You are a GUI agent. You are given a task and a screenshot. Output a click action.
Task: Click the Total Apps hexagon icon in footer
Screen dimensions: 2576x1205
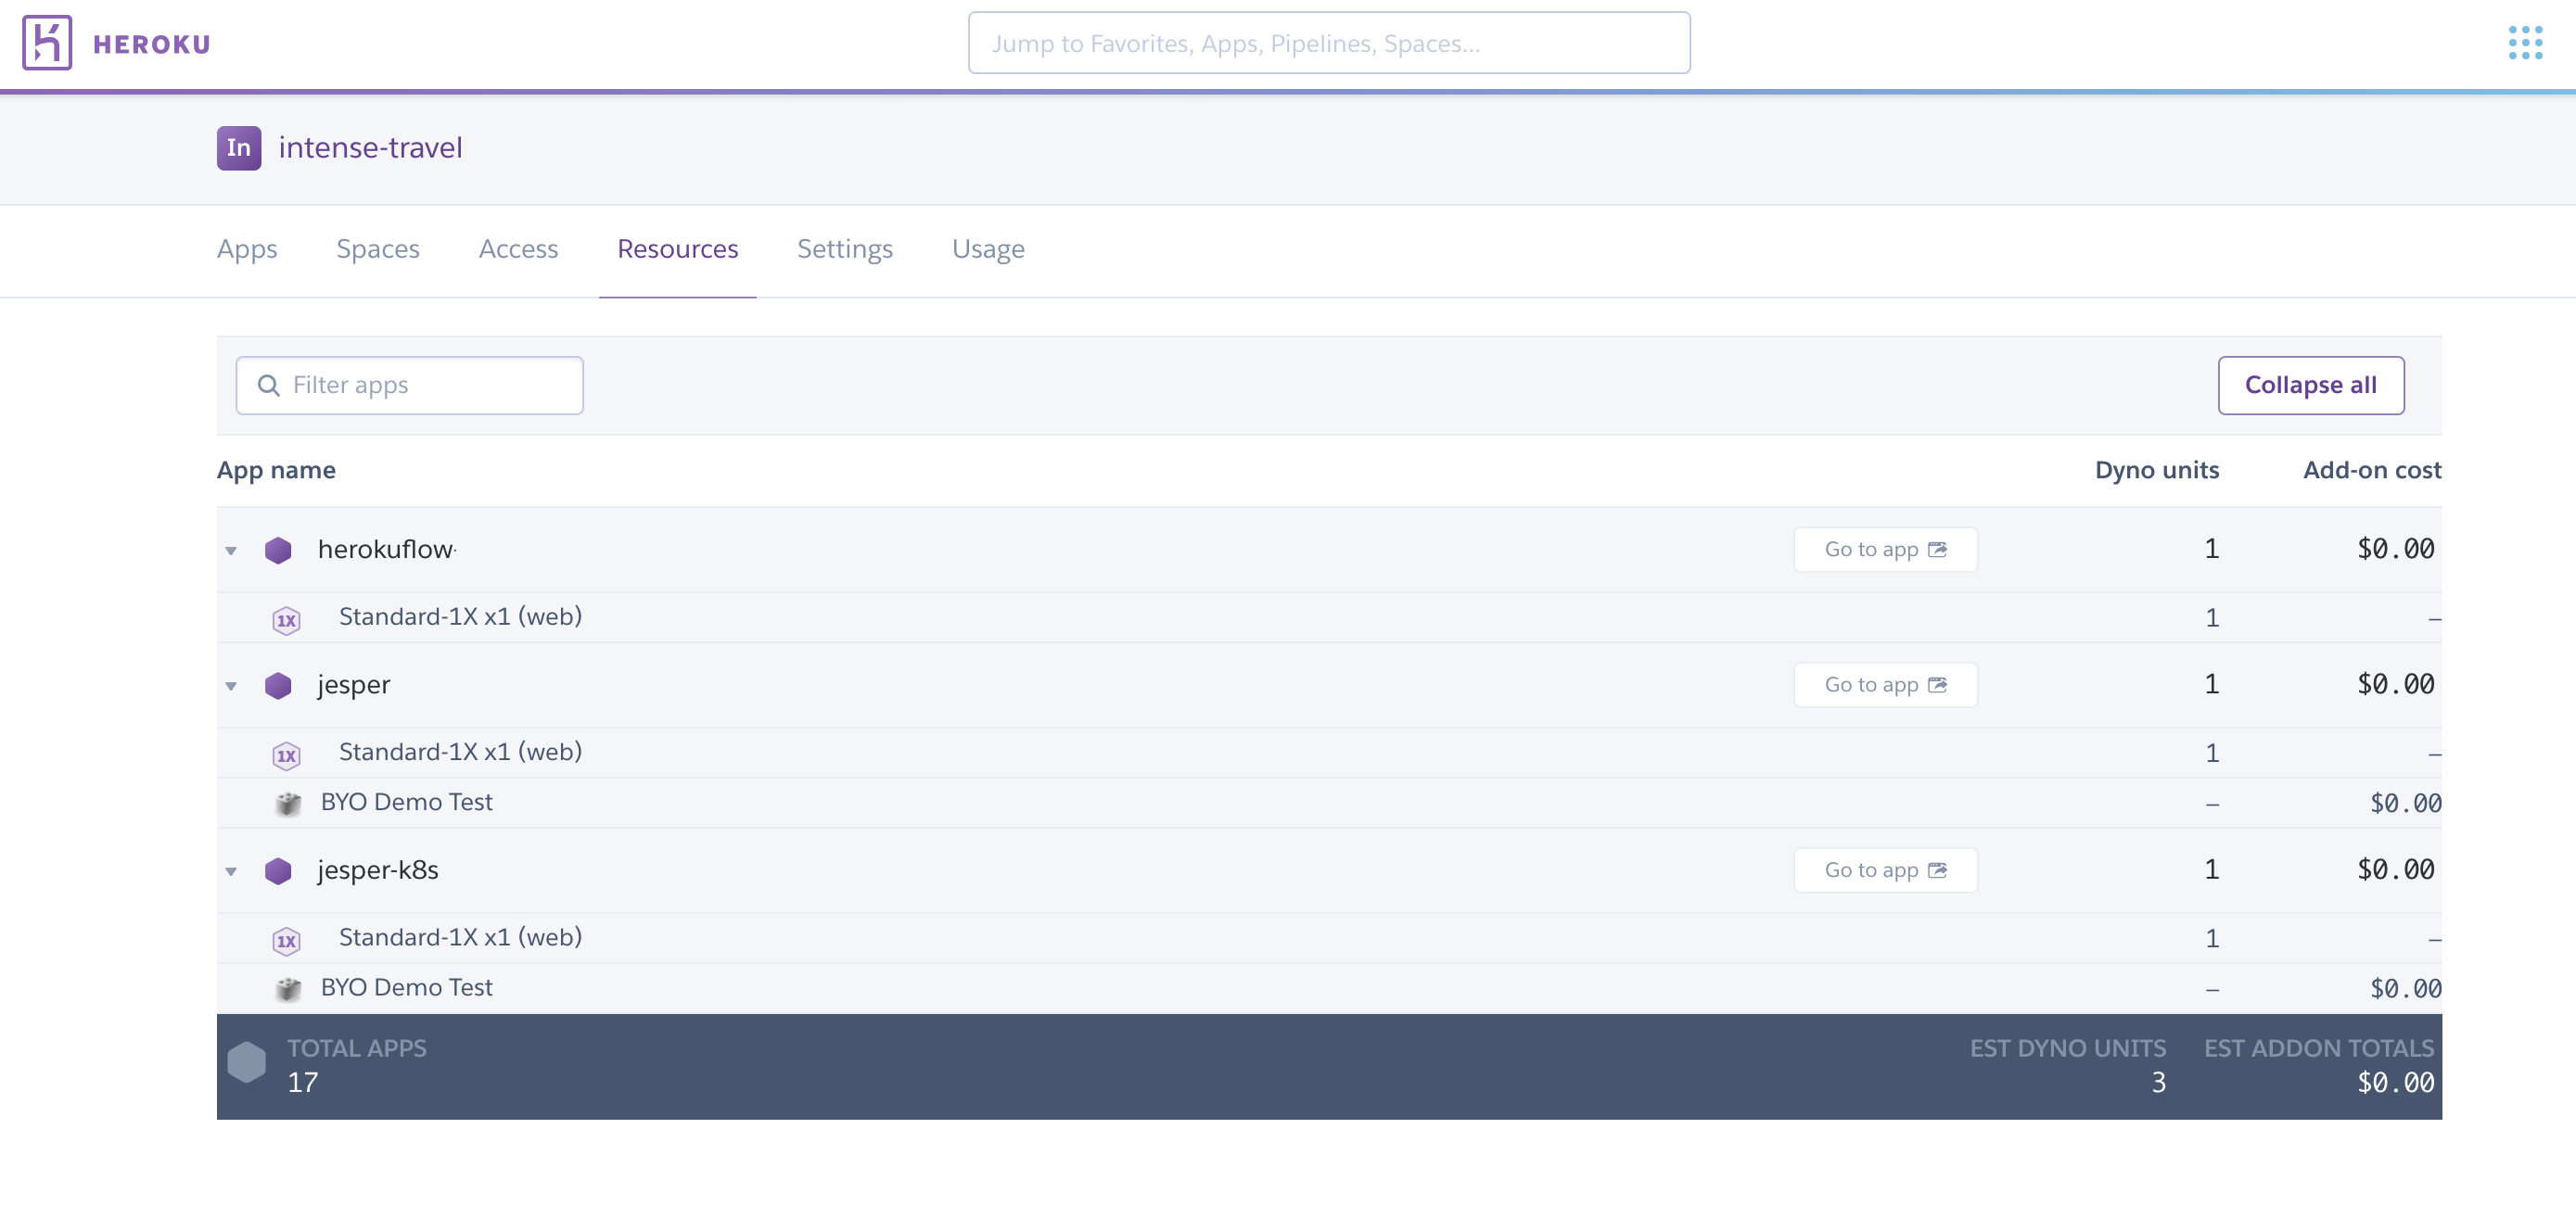click(246, 1062)
